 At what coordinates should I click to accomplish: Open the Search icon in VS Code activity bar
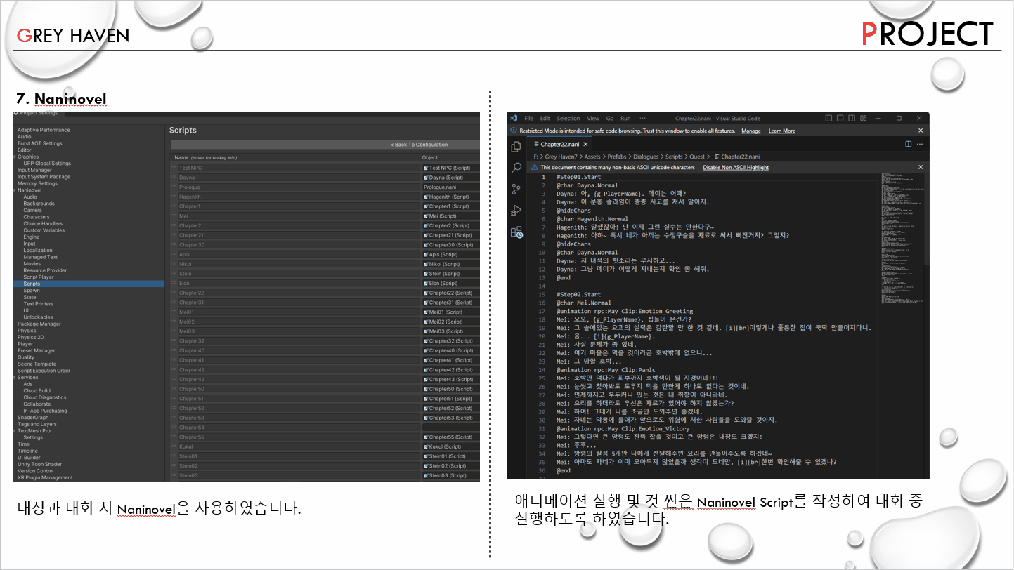click(x=516, y=168)
